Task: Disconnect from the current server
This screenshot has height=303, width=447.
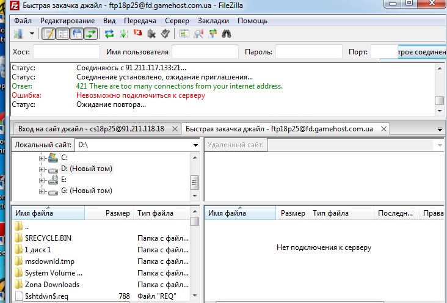Action: (x=151, y=34)
